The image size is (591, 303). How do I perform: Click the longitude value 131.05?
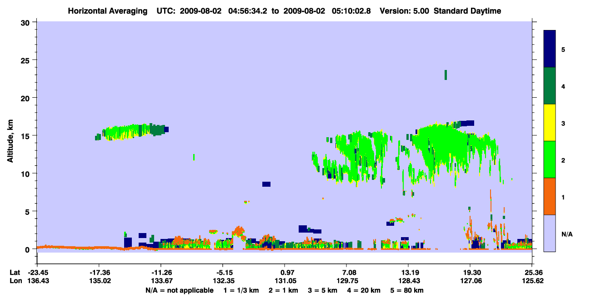click(285, 281)
